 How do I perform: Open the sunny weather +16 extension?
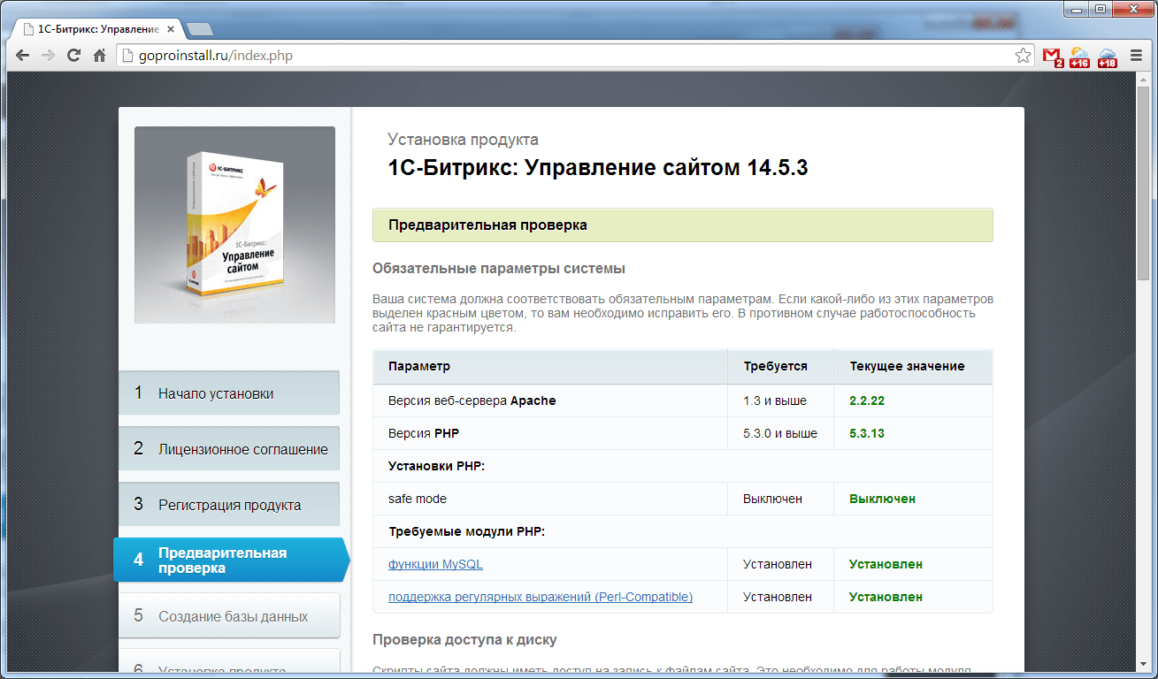[1080, 57]
